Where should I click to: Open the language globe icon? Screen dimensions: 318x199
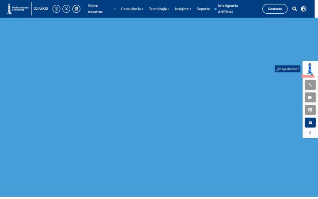(x=303, y=9)
